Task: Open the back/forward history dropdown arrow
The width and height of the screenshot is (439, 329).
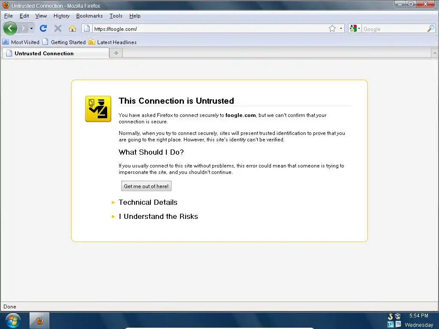Action: click(31, 29)
